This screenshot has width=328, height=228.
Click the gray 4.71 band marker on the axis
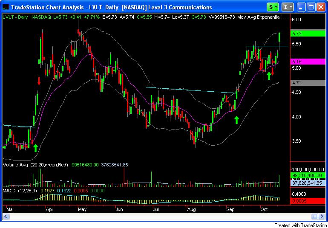click(308, 83)
